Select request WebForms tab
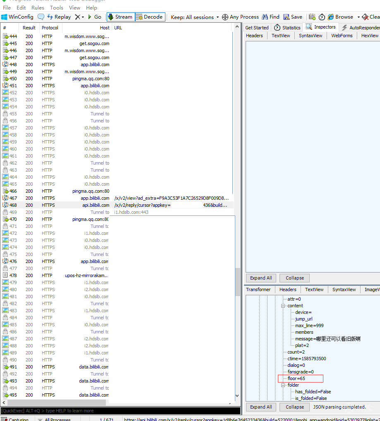This screenshot has width=380, height=421. pos(342,36)
